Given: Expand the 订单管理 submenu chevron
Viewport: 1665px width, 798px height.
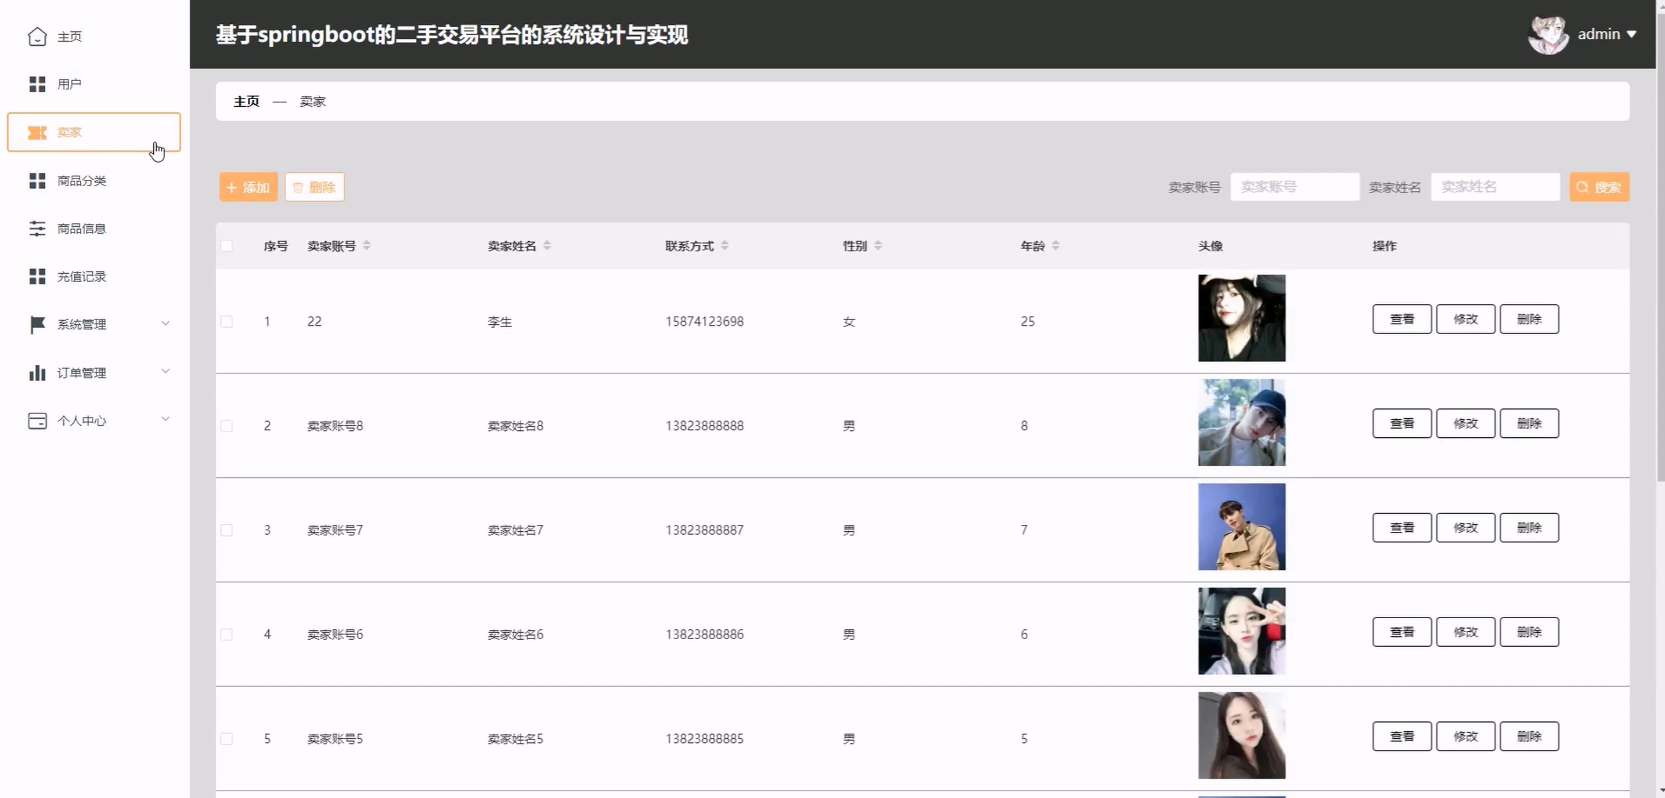Looking at the screenshot, I should point(165,371).
